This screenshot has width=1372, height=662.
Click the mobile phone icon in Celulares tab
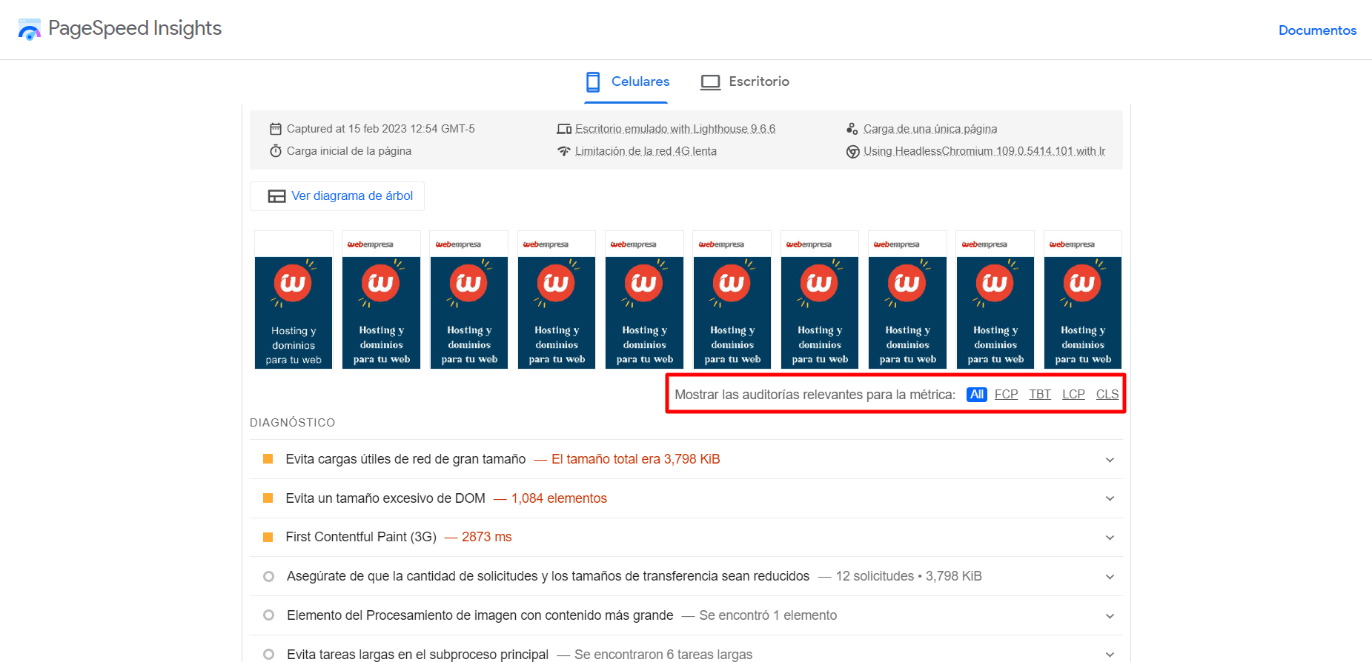coord(593,81)
